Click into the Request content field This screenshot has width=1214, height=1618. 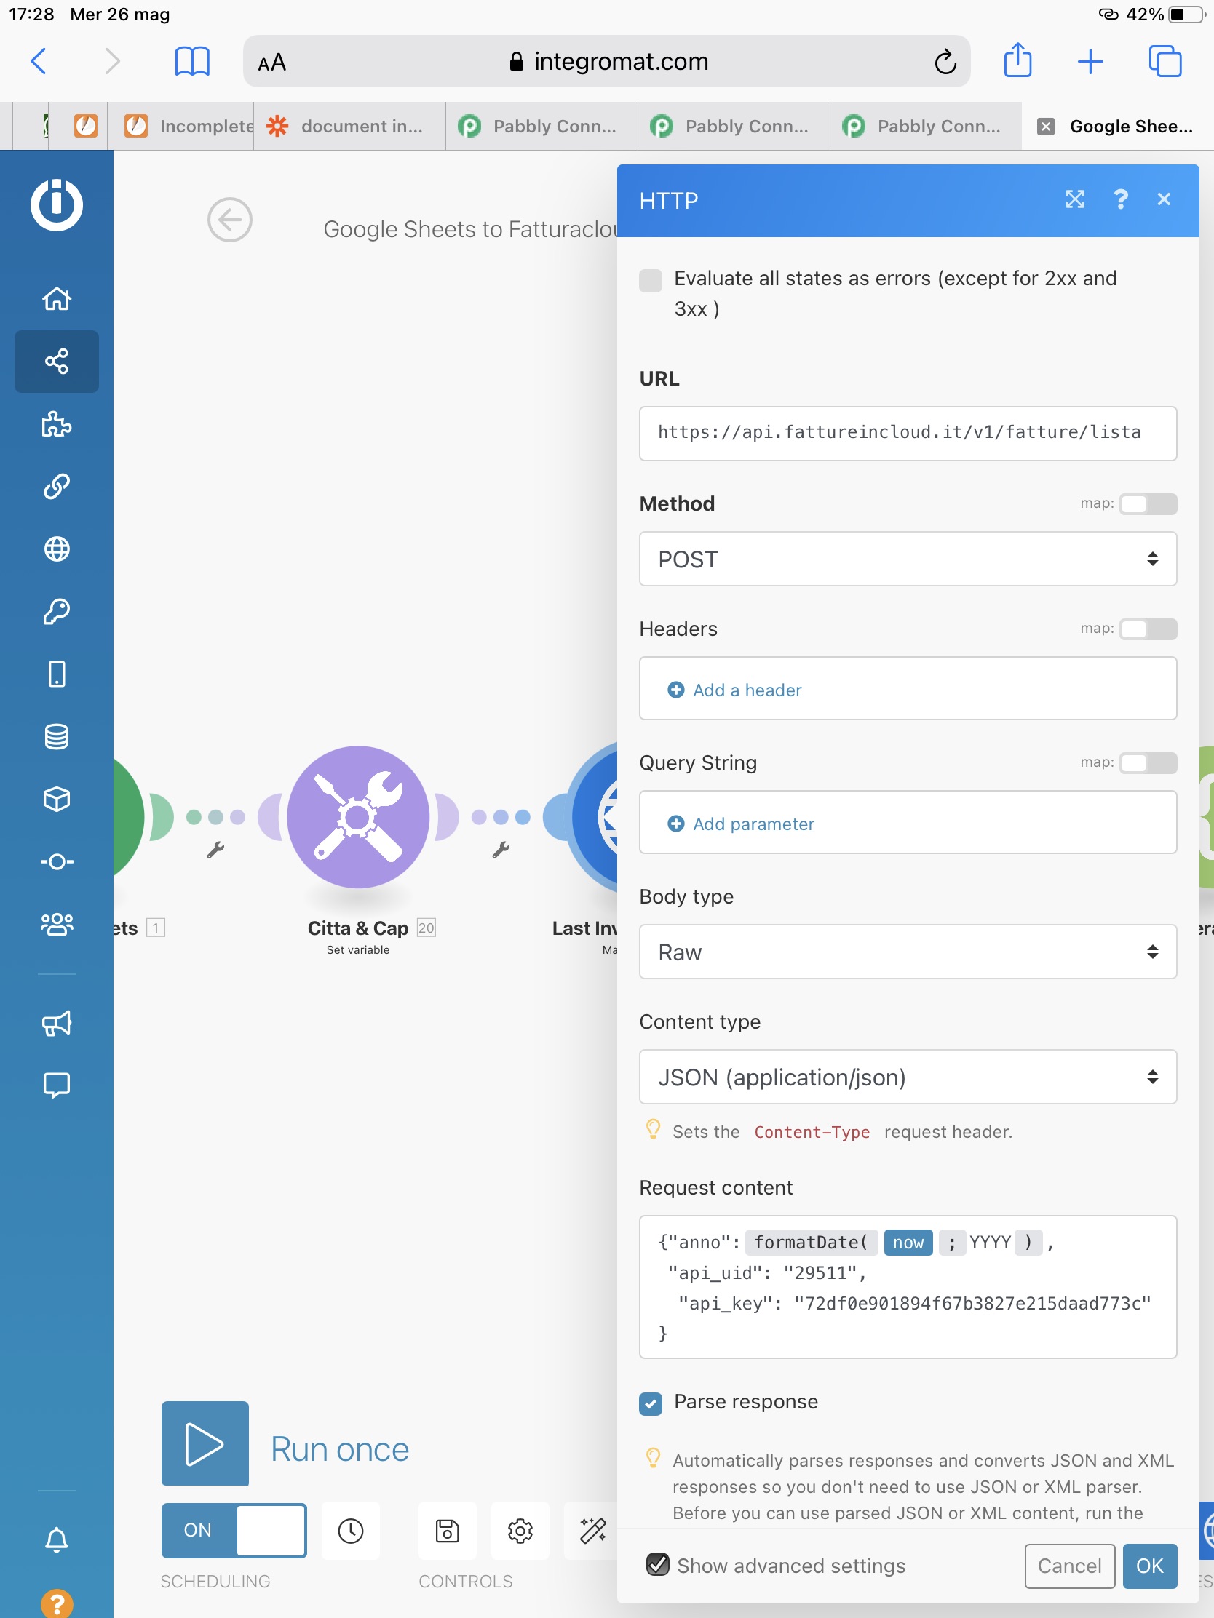(x=908, y=1287)
